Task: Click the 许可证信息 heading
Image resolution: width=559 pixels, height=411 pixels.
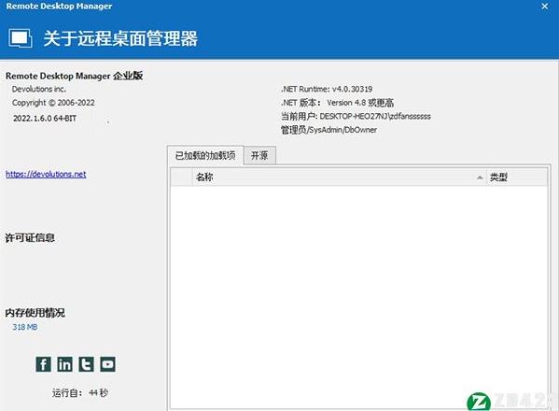Action: [x=30, y=238]
